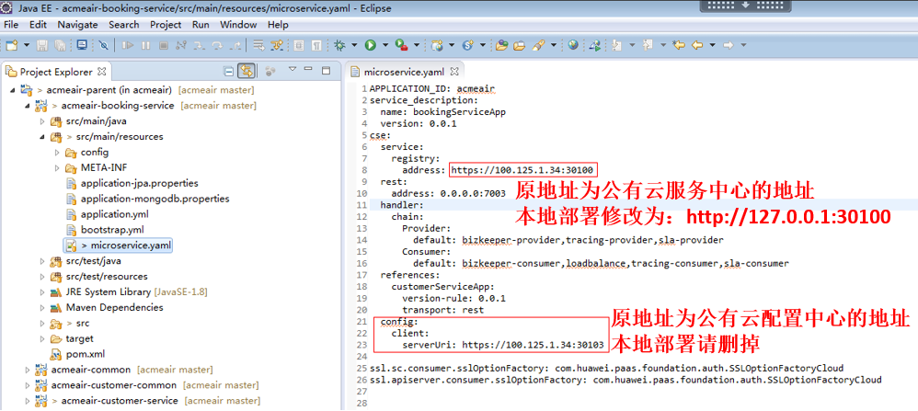Select pom.xml in the project tree
This screenshot has width=918, height=411.
(84, 354)
